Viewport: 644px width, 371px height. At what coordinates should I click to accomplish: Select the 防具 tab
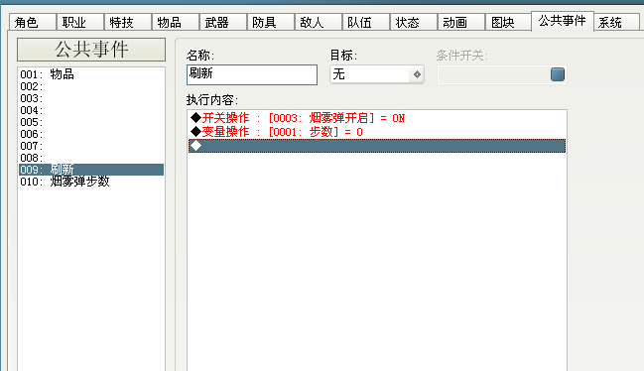click(271, 22)
